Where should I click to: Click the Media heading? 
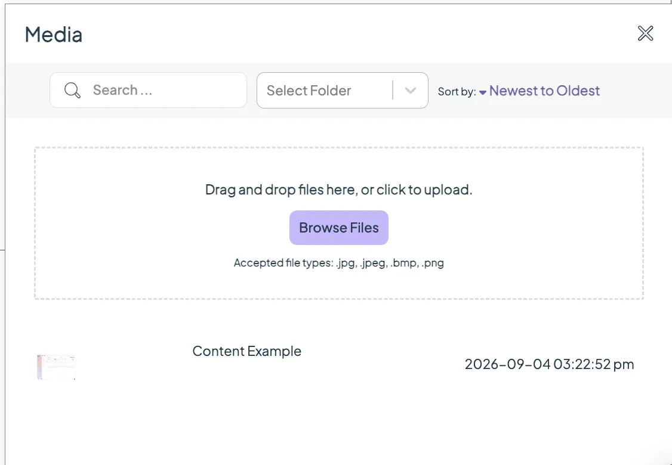(54, 34)
